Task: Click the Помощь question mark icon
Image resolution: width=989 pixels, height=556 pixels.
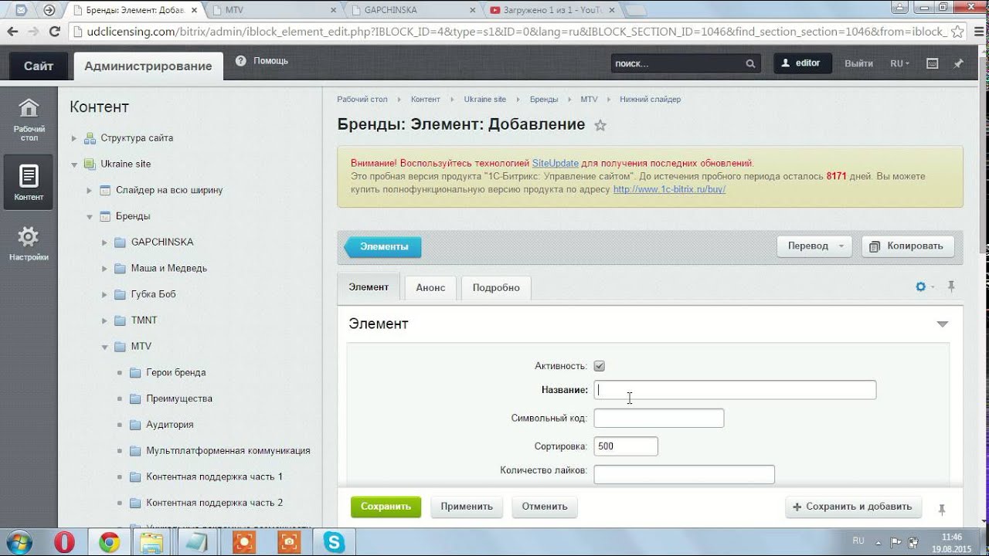Action: pyautogui.click(x=240, y=60)
